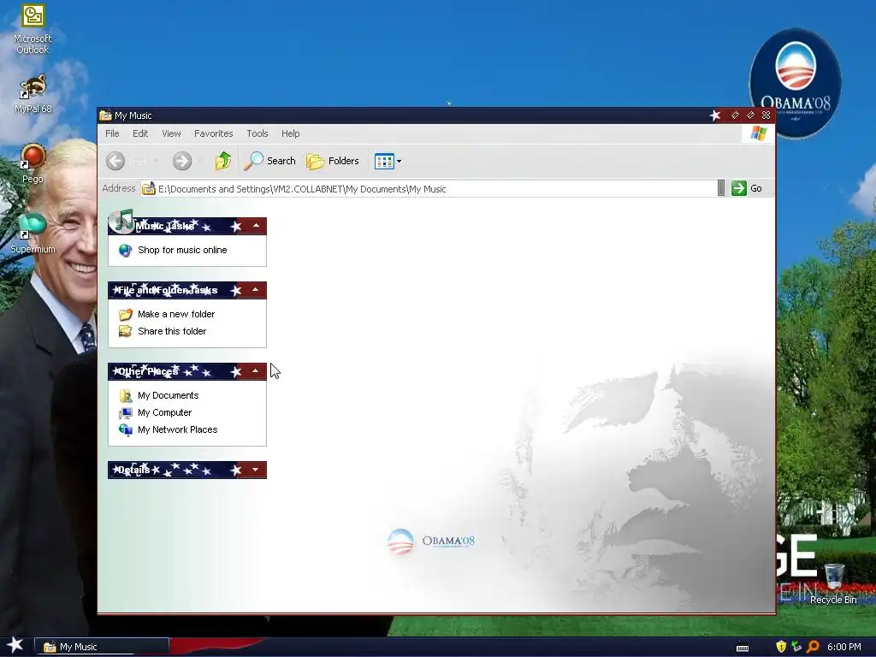
Task: Select the Pego desktop shortcut icon
Action: tap(33, 164)
